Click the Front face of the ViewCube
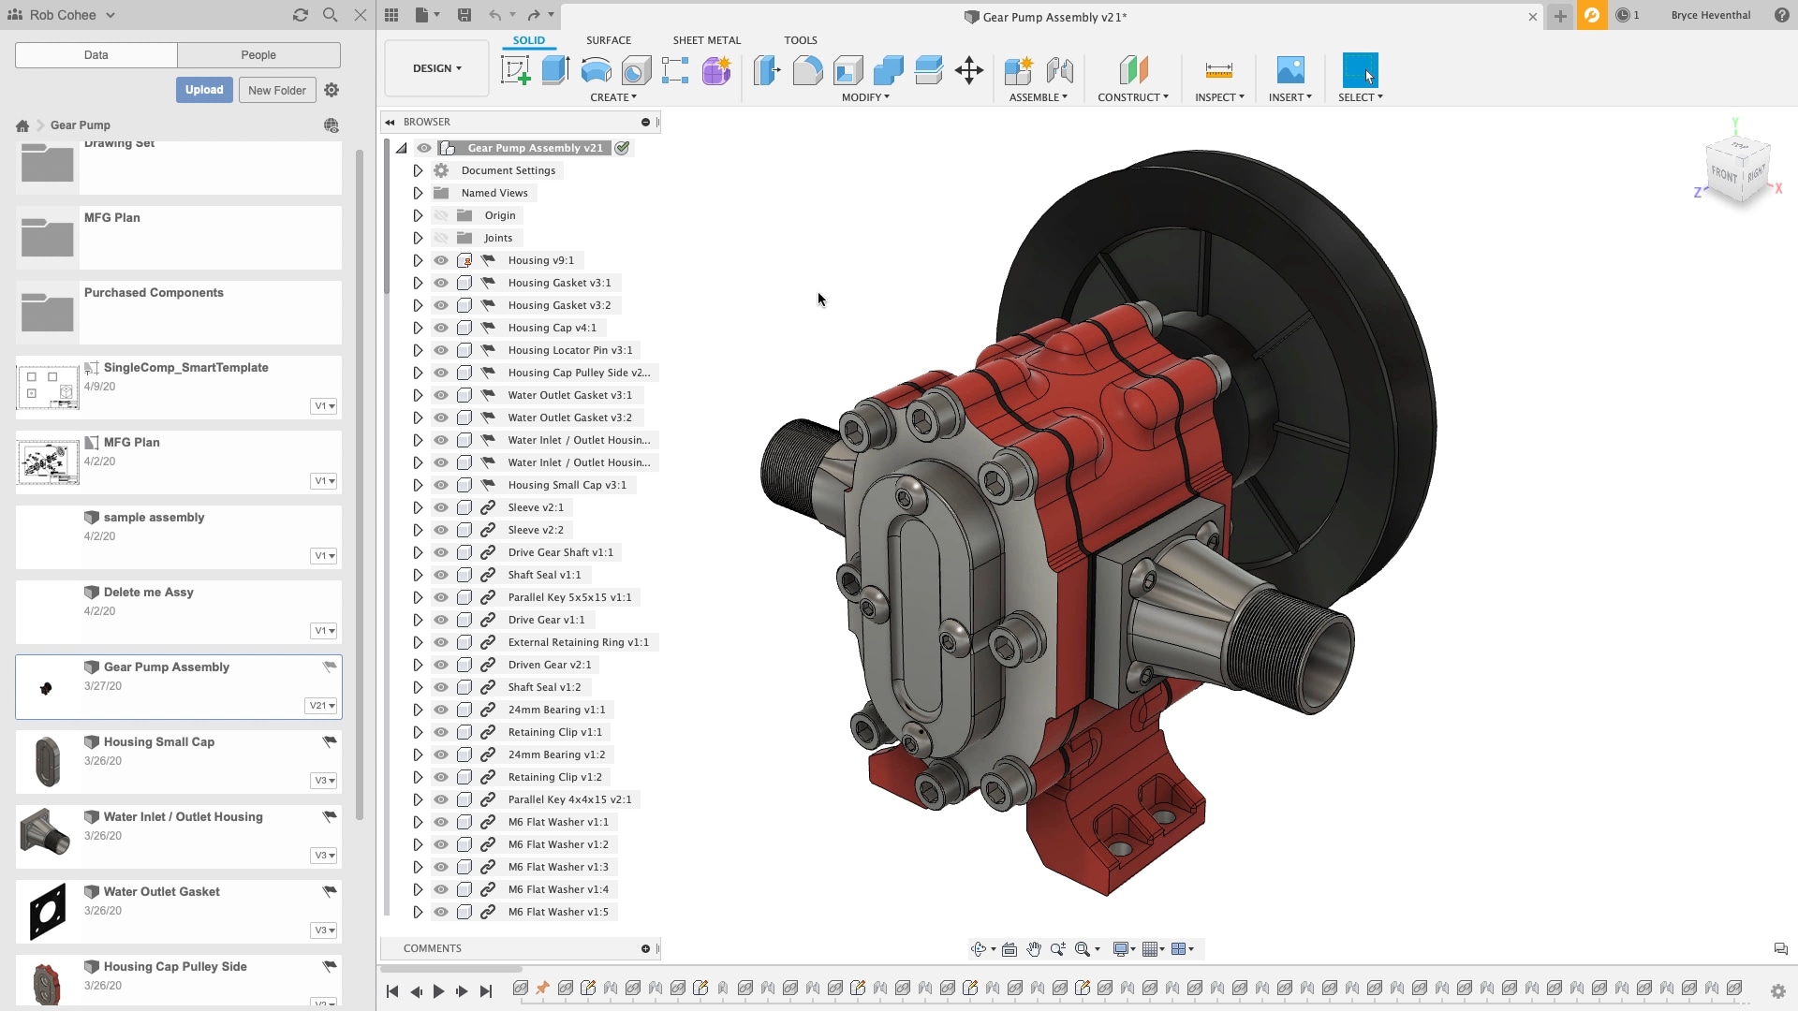Screen dimensions: 1798x1011 tap(1721, 174)
